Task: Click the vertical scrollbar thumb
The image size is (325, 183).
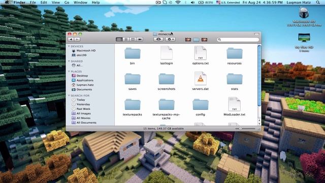Action: click(x=259, y=76)
